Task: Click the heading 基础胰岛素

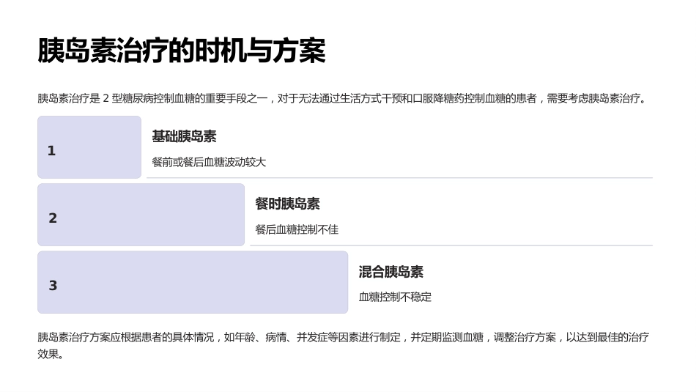Action: pyautogui.click(x=184, y=136)
